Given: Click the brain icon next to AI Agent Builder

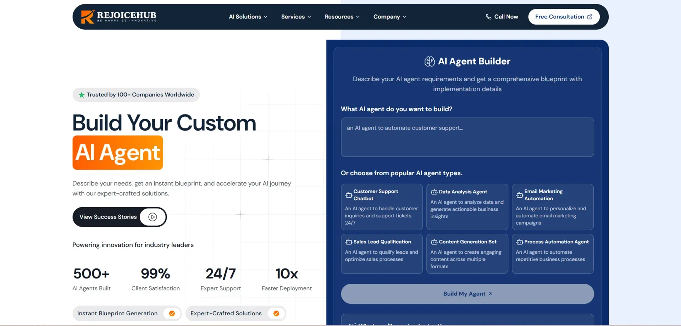Looking at the screenshot, I should tap(429, 61).
